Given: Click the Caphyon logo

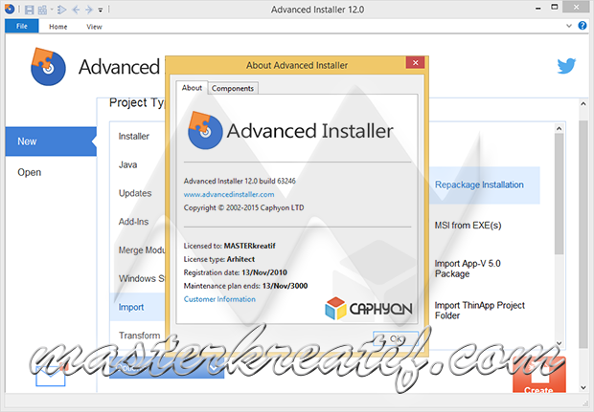Looking at the screenshot, I should point(369,308).
